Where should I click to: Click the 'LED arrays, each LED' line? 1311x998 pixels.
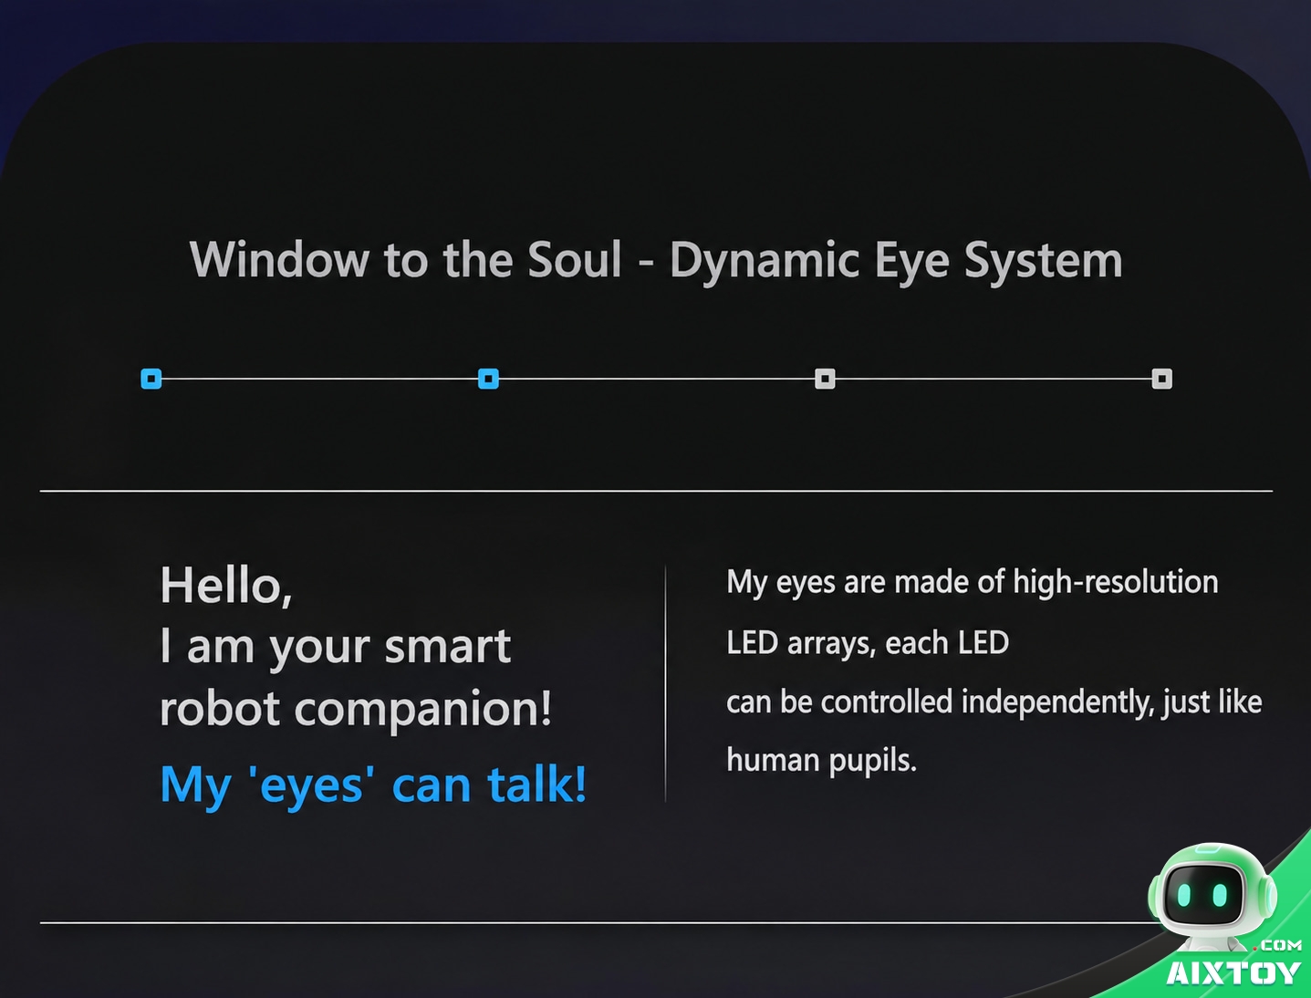(868, 643)
